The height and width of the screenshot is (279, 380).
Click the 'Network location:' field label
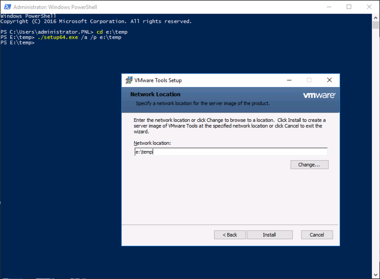coord(152,143)
